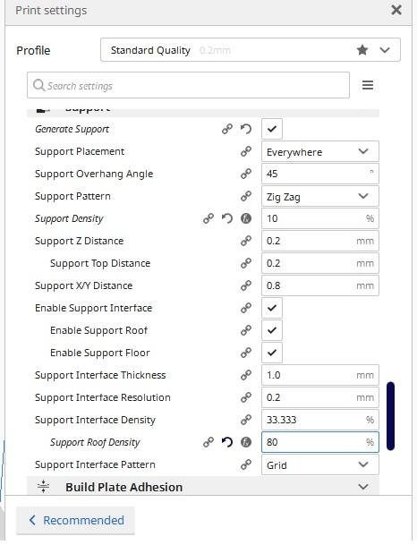Uncheck the Generate Support checkbox
This screenshot has width=417, height=545.
[272, 129]
